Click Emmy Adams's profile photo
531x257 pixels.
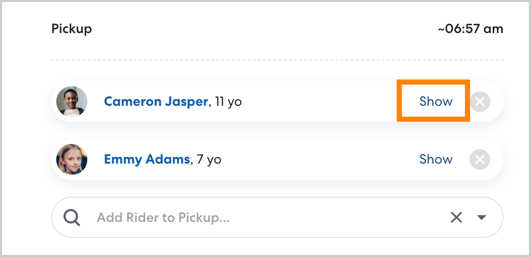click(72, 159)
